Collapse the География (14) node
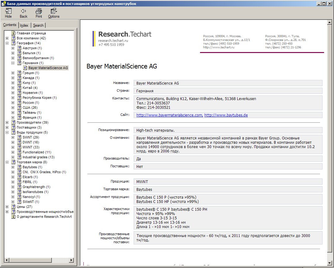The image size is (334, 268). 7,43
